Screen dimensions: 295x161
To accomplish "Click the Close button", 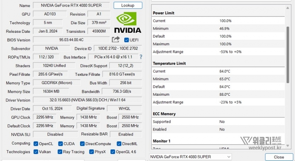I will [x=279, y=157].
